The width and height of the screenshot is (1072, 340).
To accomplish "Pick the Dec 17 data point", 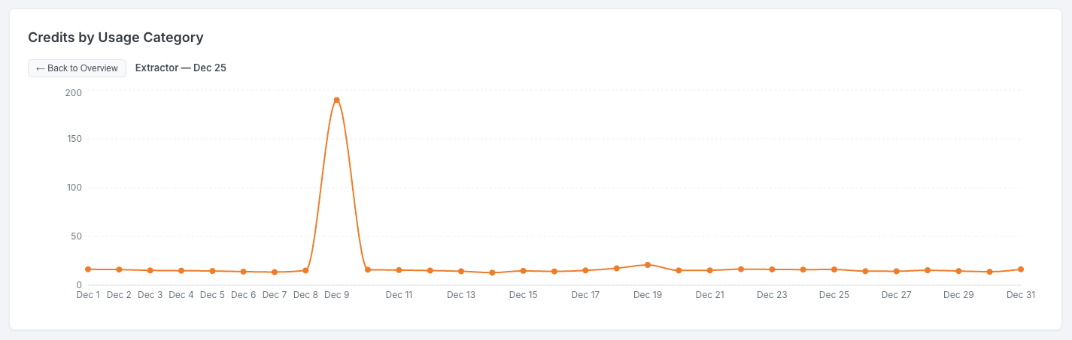I will point(585,270).
